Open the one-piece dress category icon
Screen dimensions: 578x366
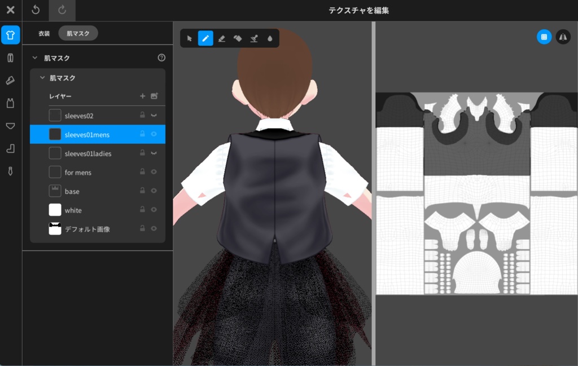click(x=10, y=103)
